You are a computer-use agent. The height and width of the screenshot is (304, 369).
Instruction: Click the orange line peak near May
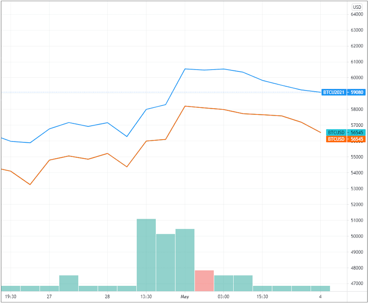(185, 106)
